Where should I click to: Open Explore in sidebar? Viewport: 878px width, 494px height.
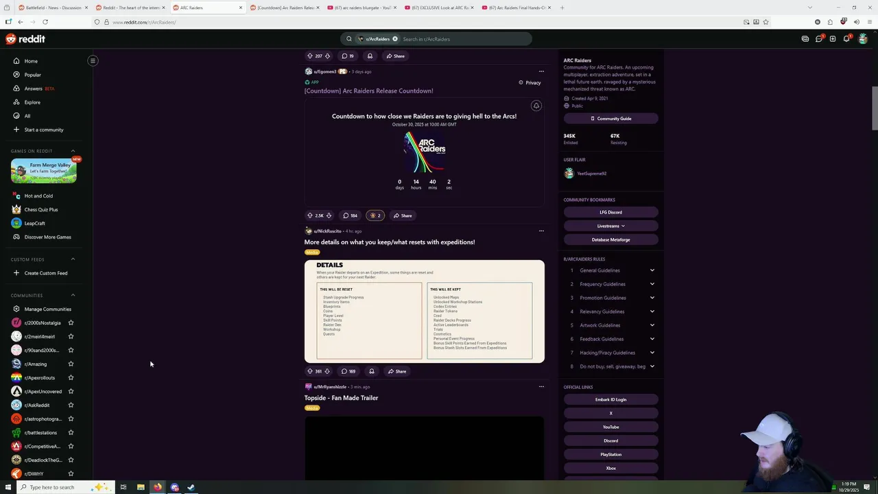32,102
